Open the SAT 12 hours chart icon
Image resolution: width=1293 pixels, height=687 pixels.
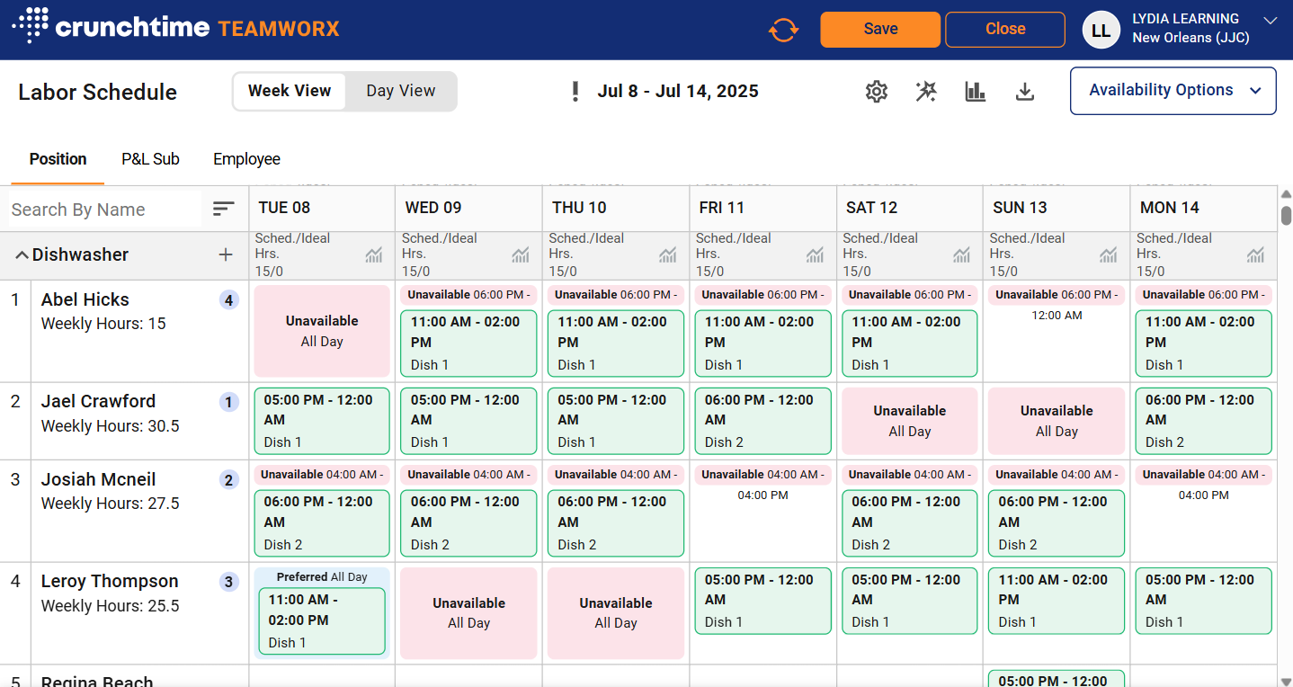pos(962,255)
